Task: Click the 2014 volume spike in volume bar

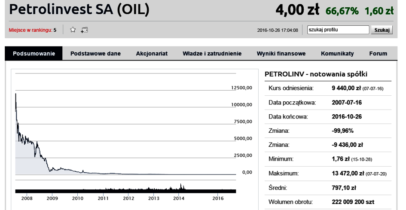Action: [x=181, y=186]
